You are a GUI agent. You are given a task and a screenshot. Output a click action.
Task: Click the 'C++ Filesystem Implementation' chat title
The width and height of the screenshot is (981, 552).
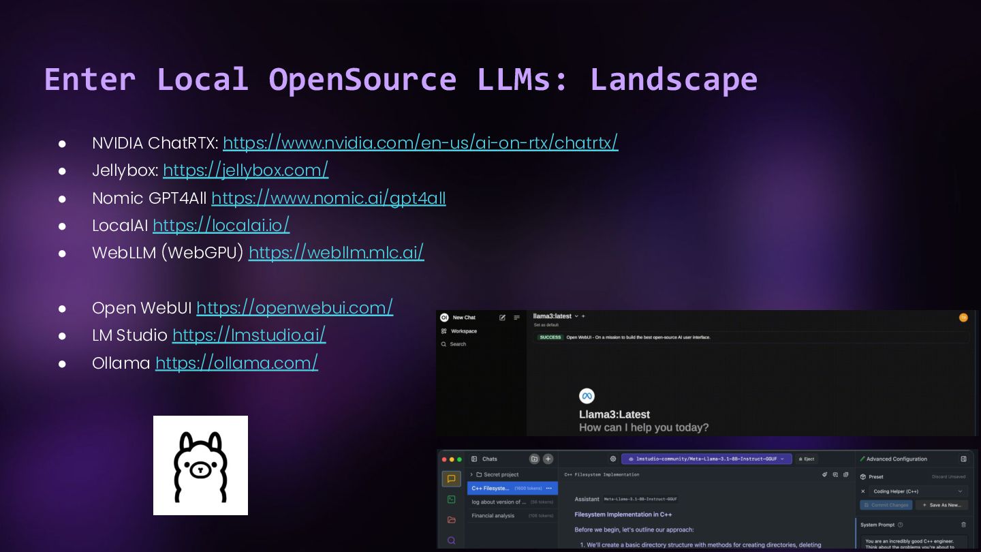pyautogui.click(x=602, y=474)
